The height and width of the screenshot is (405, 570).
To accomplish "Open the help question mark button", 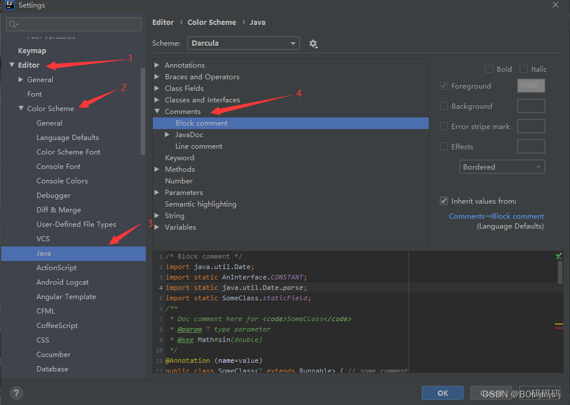I will click(x=16, y=393).
